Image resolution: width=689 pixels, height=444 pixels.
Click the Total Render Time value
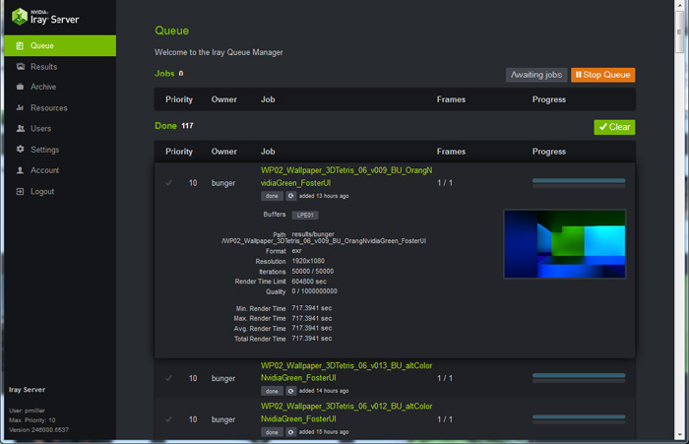click(x=312, y=339)
